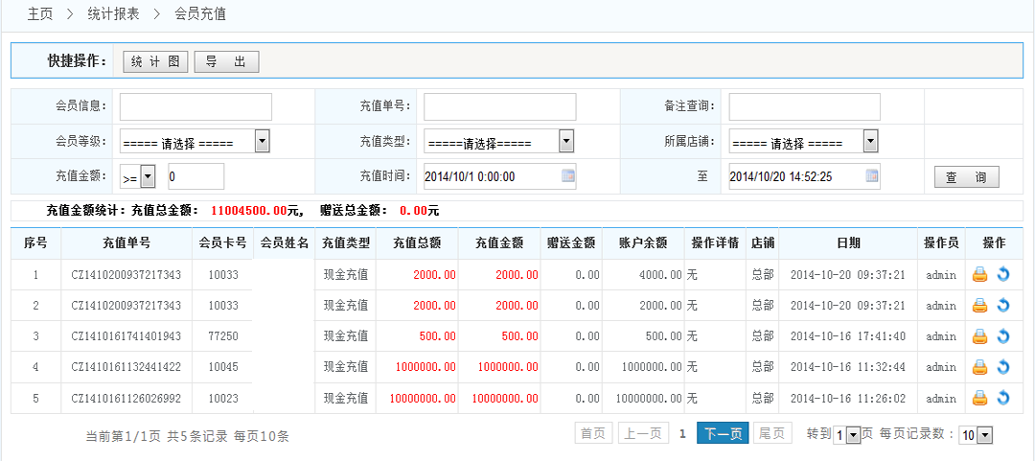Open calendar picker for end date field
Screen dimensions: 1035x461
click(871, 176)
